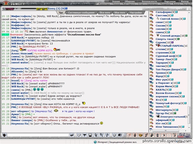This screenshot has width=193, height=144.
Task: Open Инвентарь submenu link
Action: tap(105, 4)
